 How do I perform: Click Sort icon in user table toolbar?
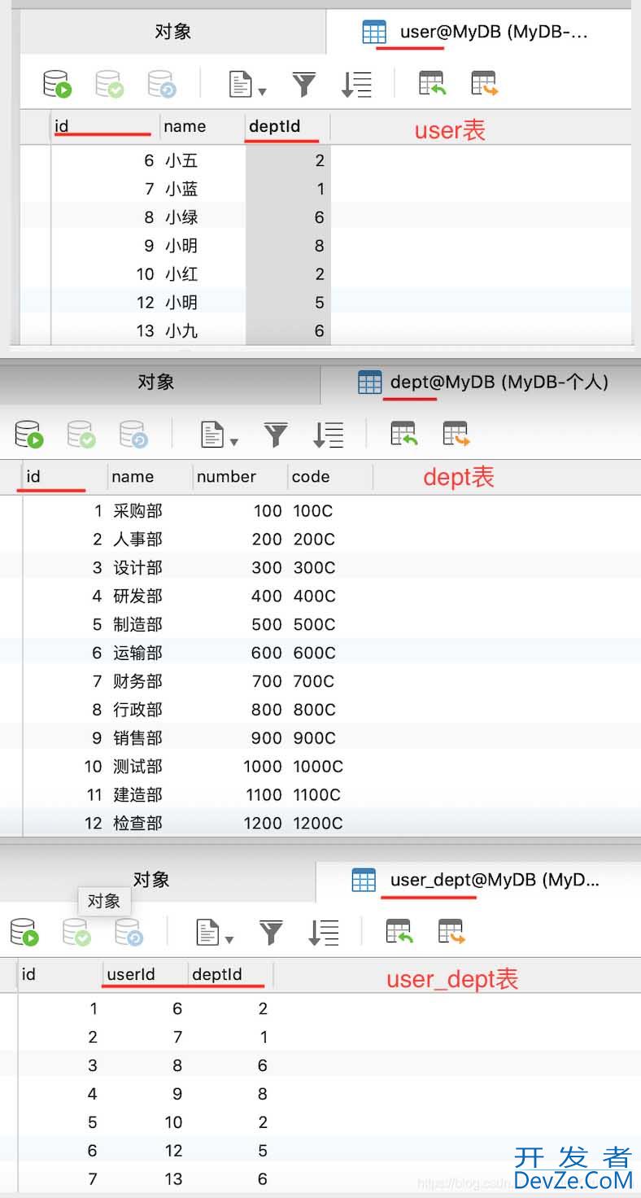[x=355, y=84]
